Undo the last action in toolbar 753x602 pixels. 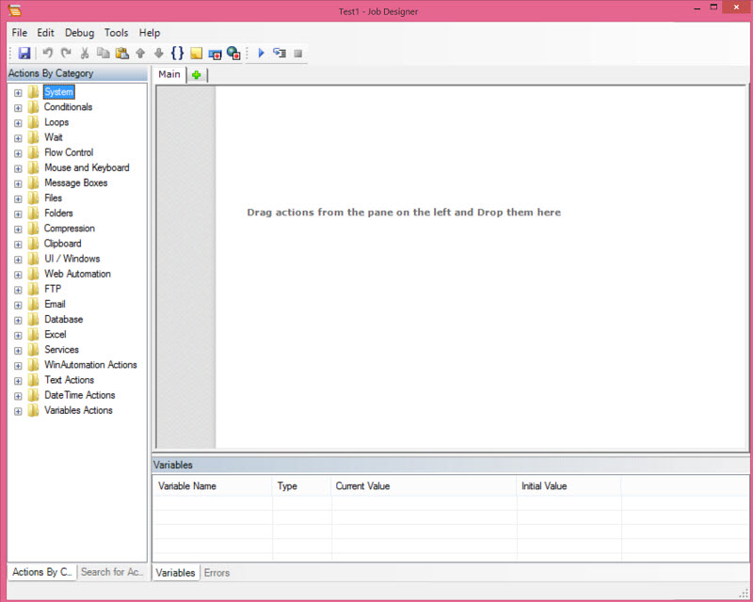tap(48, 53)
